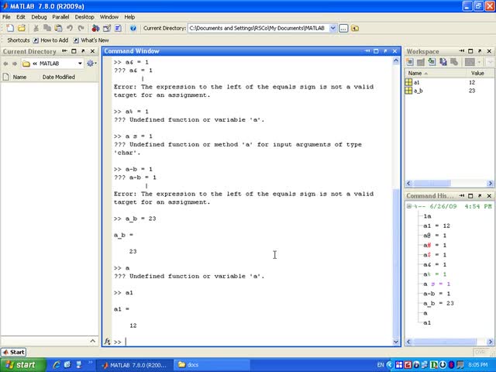Open the Debug menu
Screen dimensions: 496x372
click(x=39, y=17)
